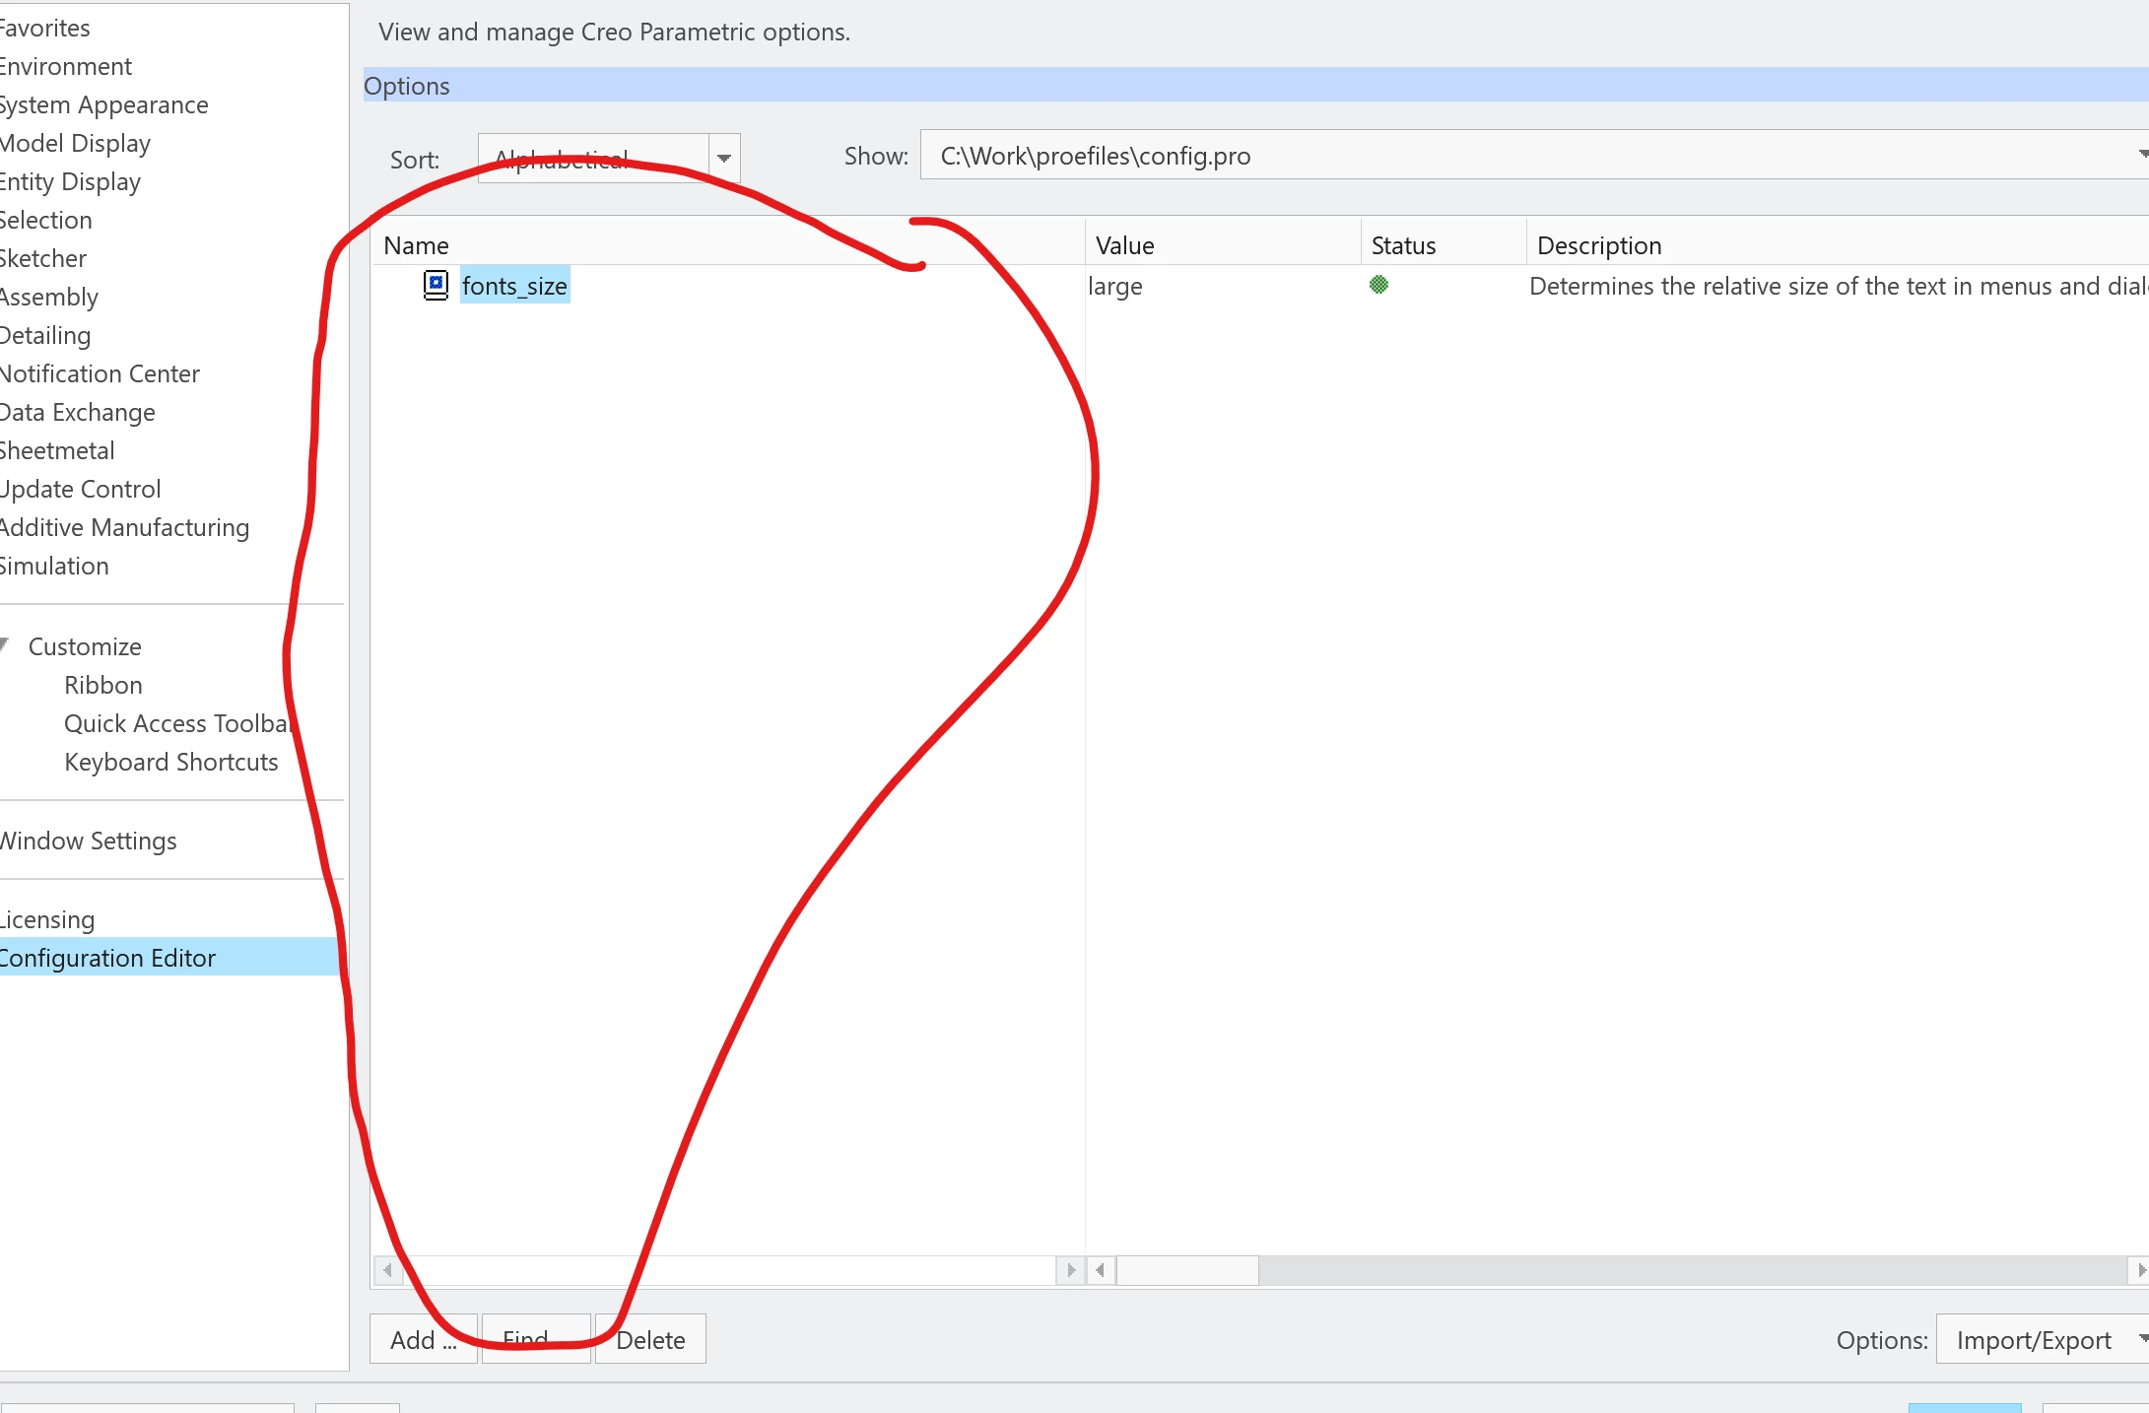Open the Model Display category
Image resolution: width=2149 pixels, height=1413 pixels.
click(x=75, y=143)
